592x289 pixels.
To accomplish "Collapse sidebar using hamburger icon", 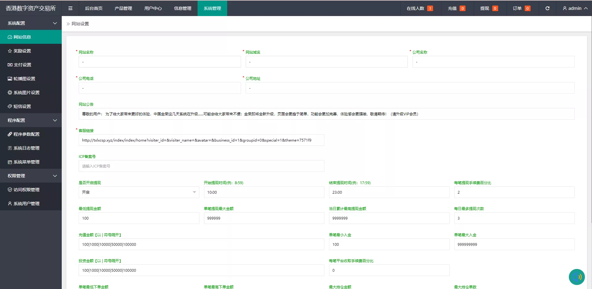I will (70, 8).
